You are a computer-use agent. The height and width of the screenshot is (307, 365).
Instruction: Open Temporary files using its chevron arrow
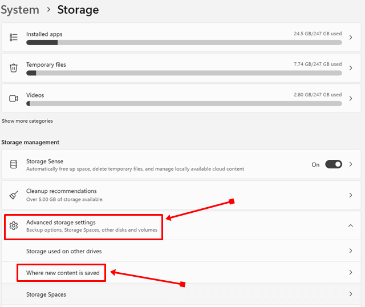[x=350, y=68]
